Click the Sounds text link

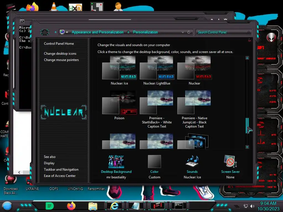tap(192, 172)
